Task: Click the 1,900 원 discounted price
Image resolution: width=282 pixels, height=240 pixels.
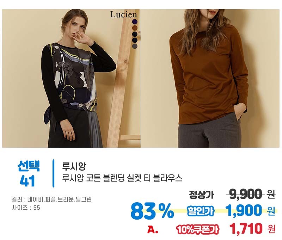Action: (250, 210)
